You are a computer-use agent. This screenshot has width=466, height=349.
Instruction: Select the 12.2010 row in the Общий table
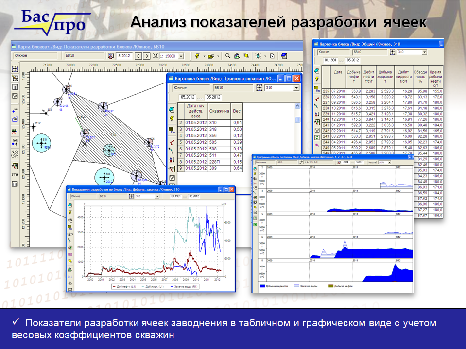point(382,119)
